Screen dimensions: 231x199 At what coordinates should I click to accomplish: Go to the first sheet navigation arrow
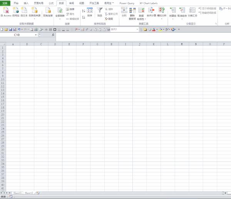pos(1,193)
